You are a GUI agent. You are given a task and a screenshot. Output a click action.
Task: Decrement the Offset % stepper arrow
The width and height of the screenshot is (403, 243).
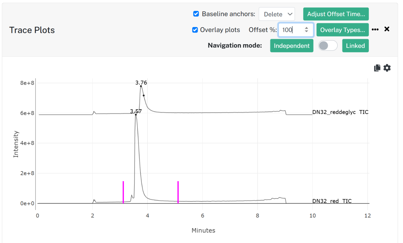tap(306, 31)
